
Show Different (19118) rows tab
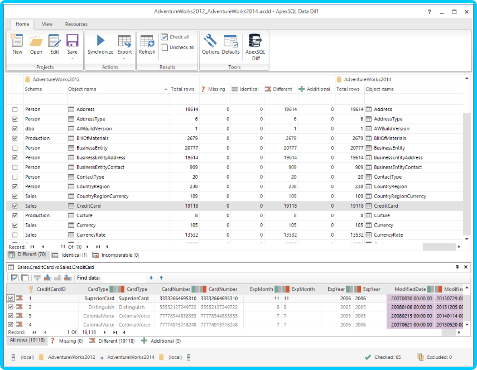pyautogui.click(x=112, y=341)
